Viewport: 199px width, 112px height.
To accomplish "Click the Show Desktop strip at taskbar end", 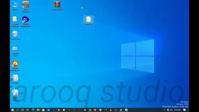I will (x=188, y=110).
